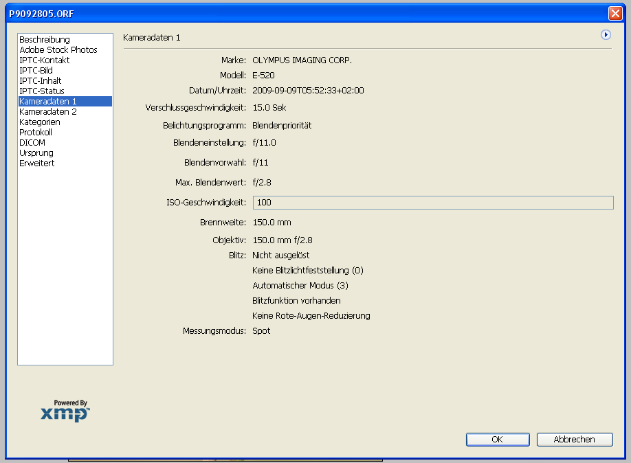
Task: Click the model value E-520
Action: coord(263,76)
